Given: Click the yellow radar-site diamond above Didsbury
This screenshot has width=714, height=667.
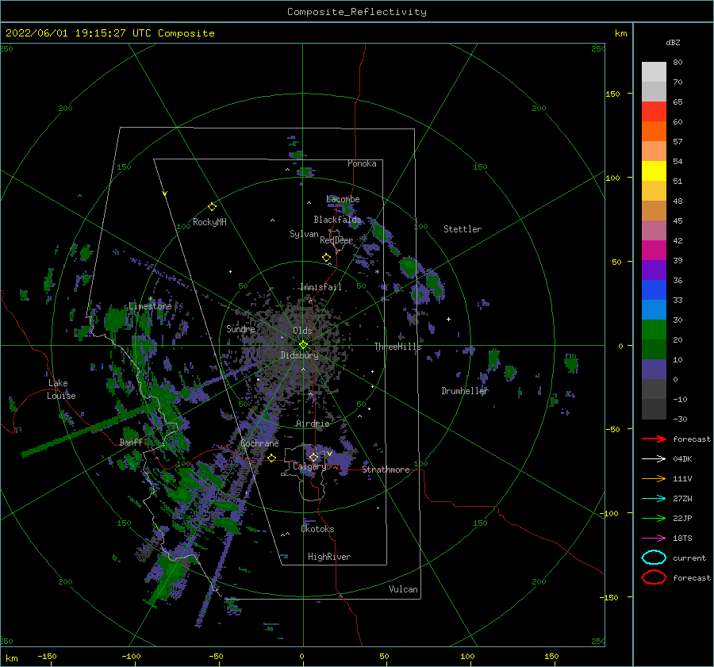Looking at the screenshot, I should pos(303,345).
